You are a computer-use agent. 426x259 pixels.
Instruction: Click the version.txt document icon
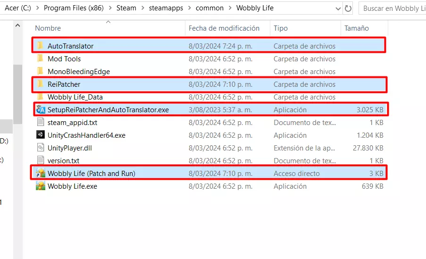click(x=41, y=160)
